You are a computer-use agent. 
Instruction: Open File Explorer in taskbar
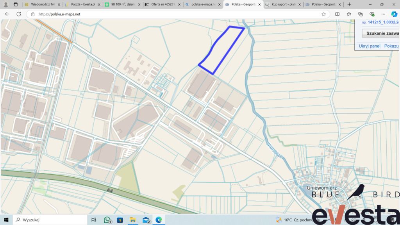pos(132,220)
